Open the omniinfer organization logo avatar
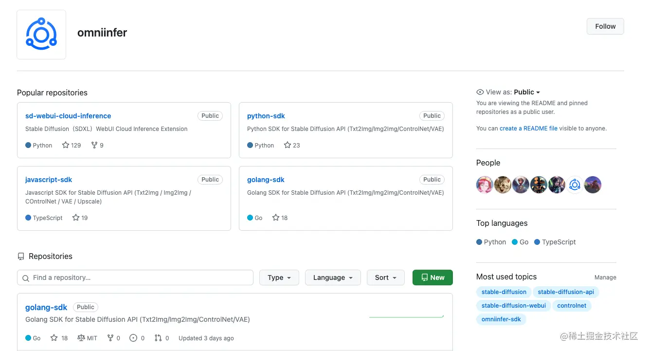The height and width of the screenshot is (351, 648). 41,35
